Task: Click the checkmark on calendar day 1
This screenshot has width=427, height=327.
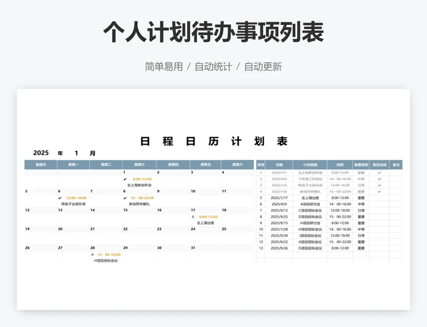Action: click(x=125, y=179)
